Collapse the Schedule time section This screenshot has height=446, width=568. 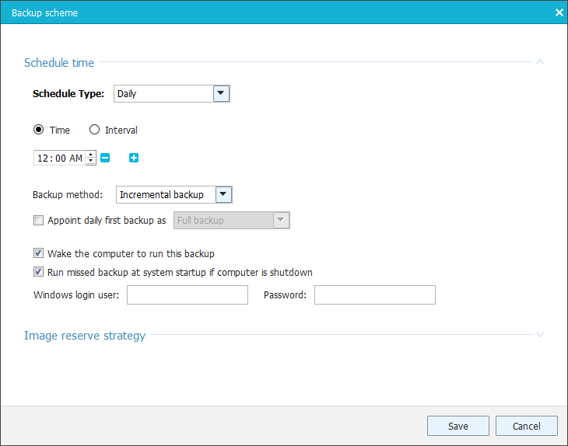tap(540, 62)
